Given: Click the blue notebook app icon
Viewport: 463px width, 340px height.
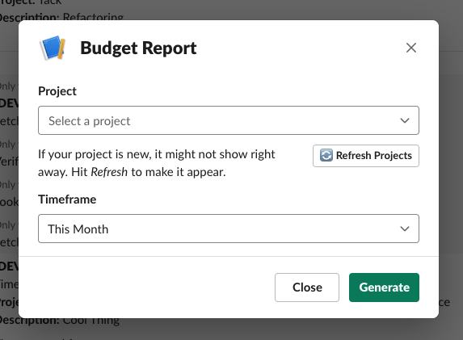Looking at the screenshot, I should (53, 48).
